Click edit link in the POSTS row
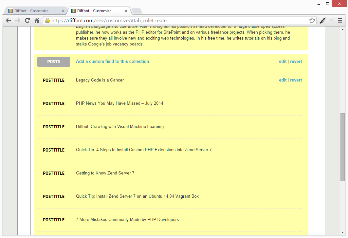Screen dimensions: 348x238 pyautogui.click(x=283, y=61)
